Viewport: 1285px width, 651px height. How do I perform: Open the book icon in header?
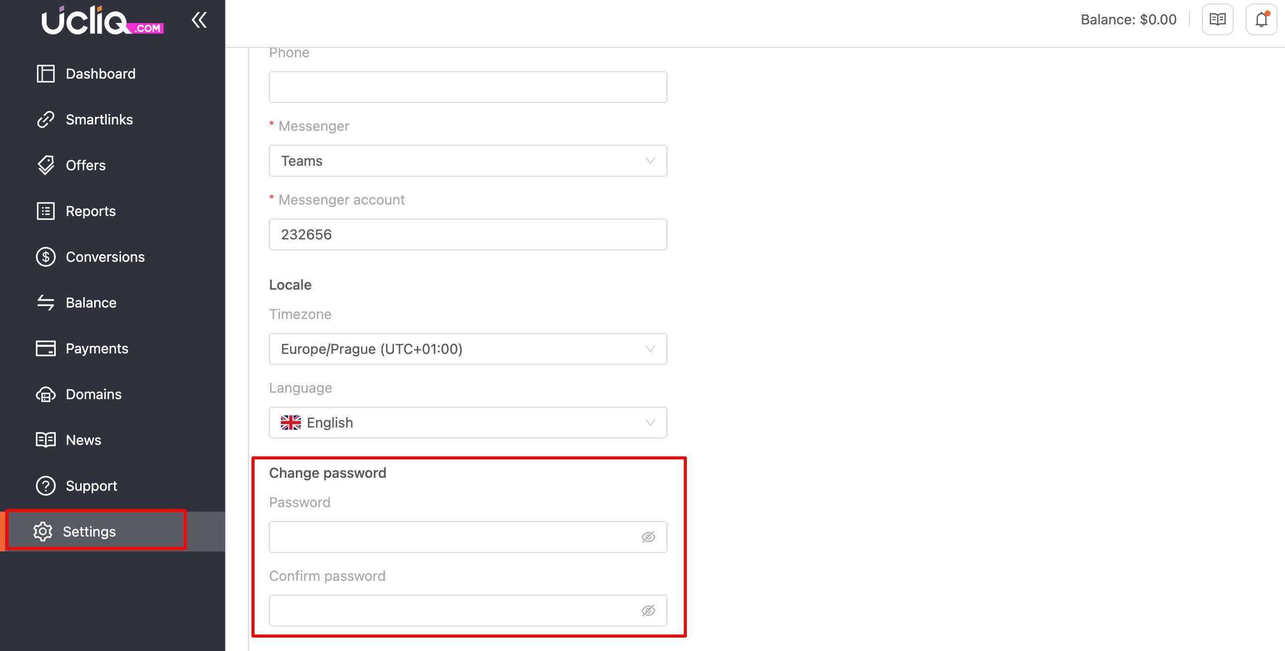(1217, 20)
